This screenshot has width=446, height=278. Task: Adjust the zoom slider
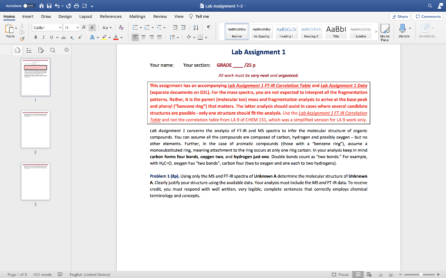pos(421,274)
